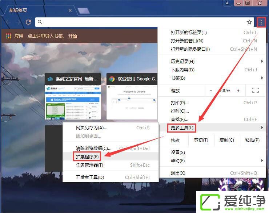This screenshot has height=213, width=269.
Task: Increase zoom with the plus button
Action: click(x=238, y=91)
